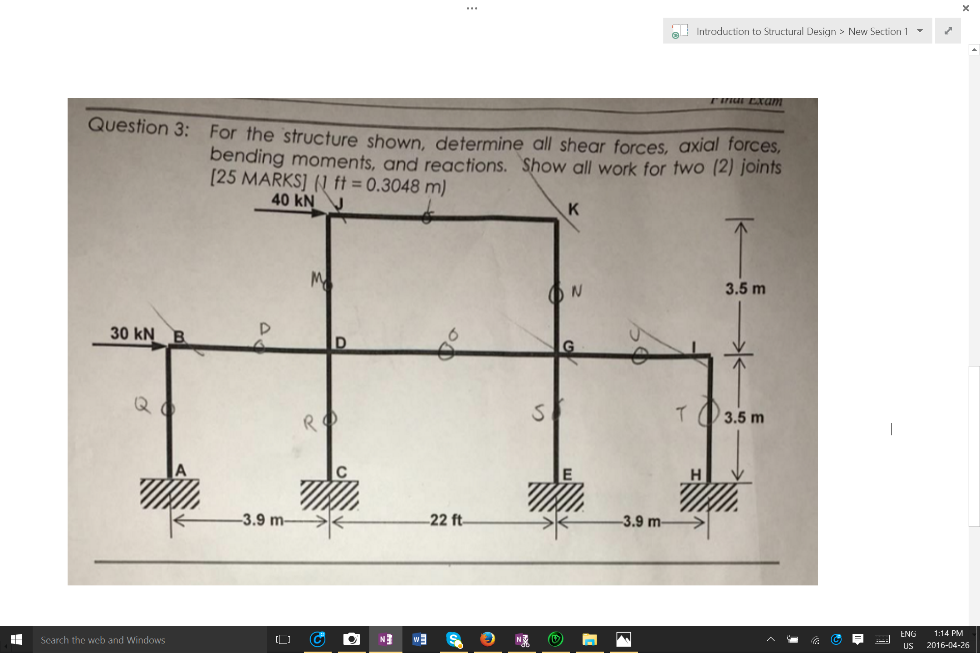980x653 pixels.
Task: Open the OneNote screen clipper tool
Action: tap(522, 639)
